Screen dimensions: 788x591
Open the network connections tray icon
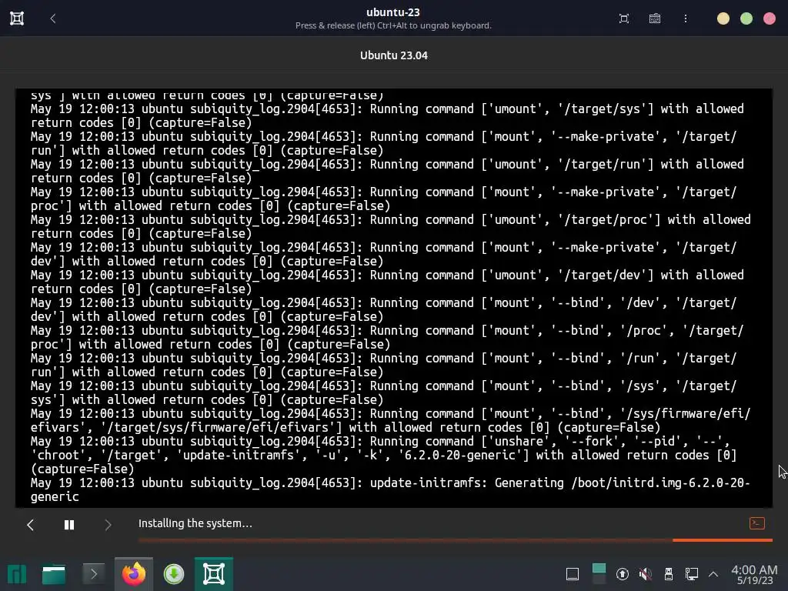(692, 574)
